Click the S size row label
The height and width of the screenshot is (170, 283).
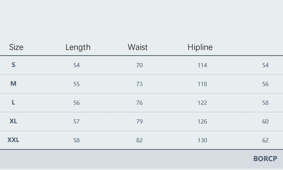coord(13,65)
